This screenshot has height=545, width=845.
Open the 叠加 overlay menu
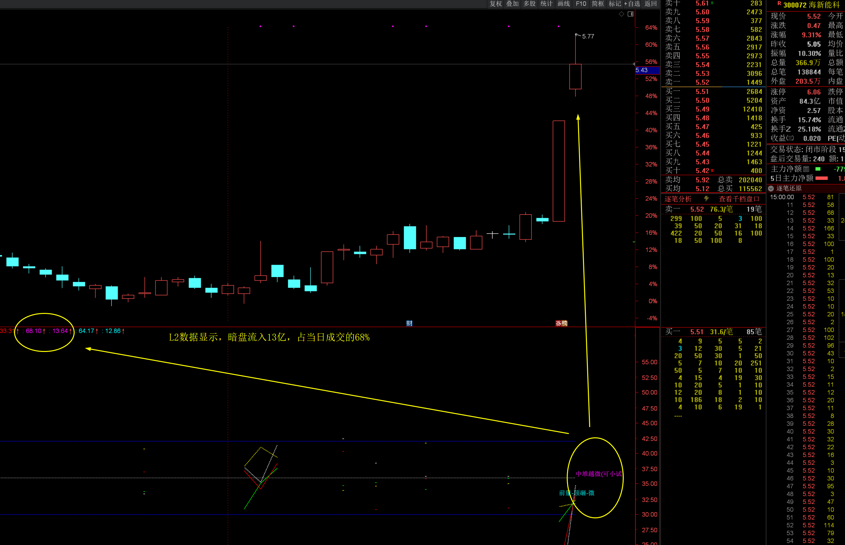pos(512,4)
